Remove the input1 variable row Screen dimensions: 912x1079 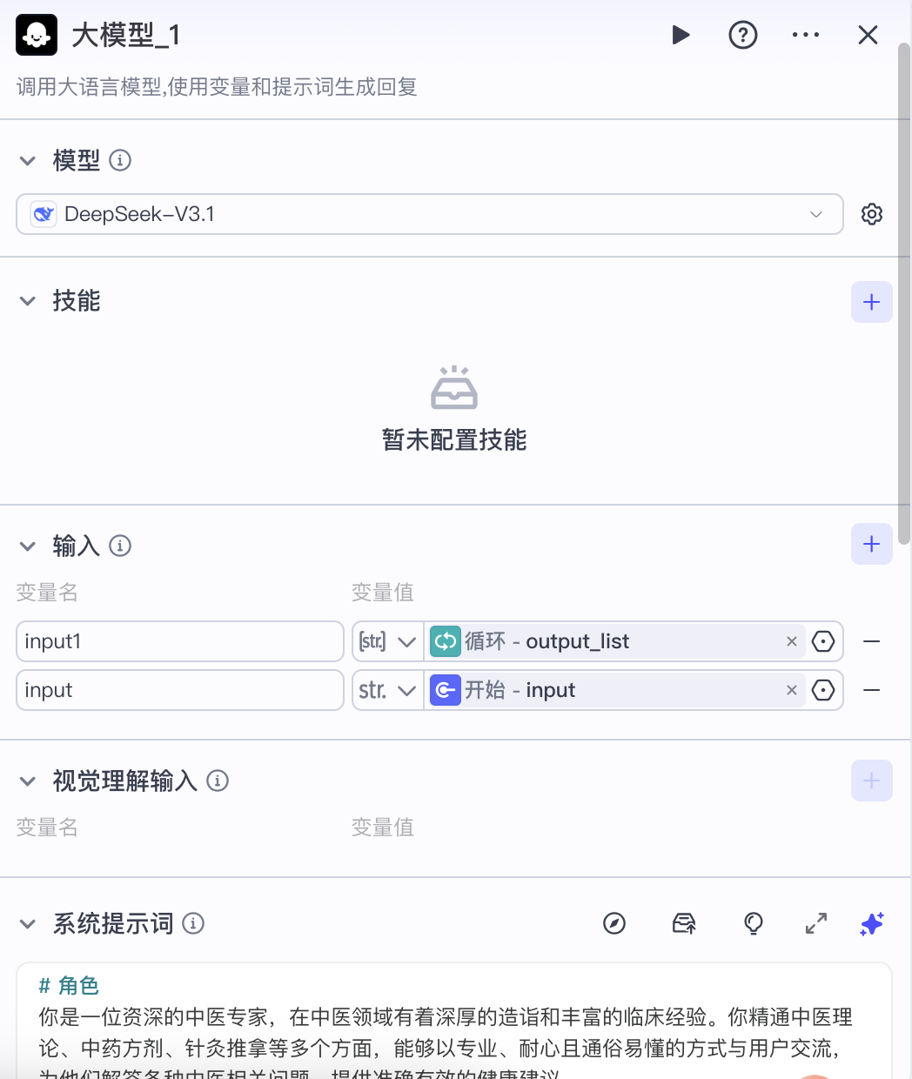pyautogui.click(x=872, y=641)
